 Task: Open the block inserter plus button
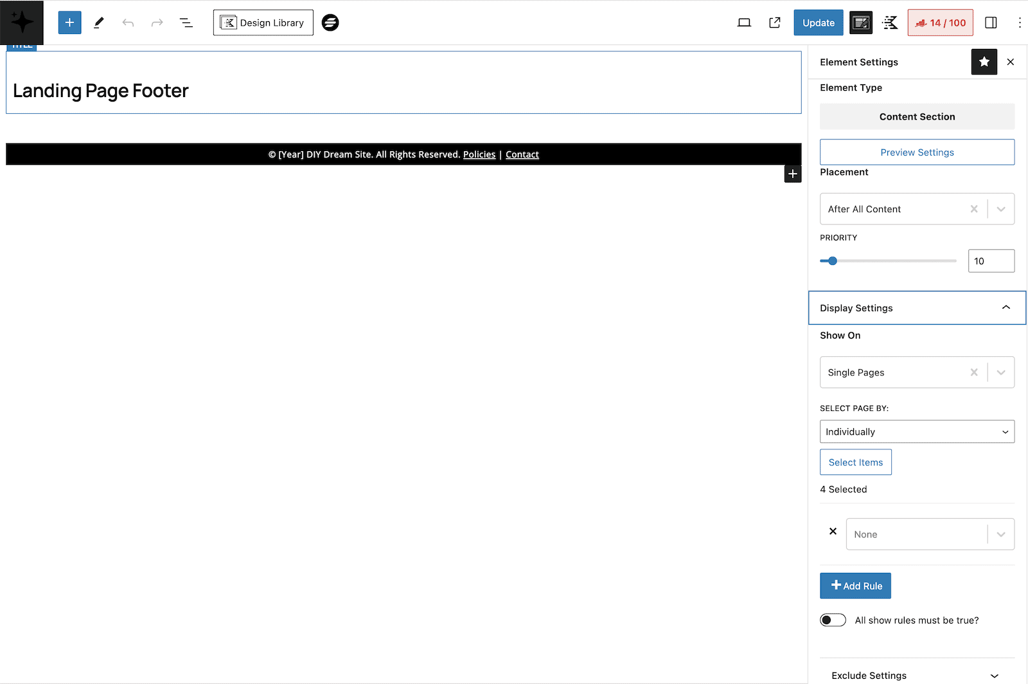[69, 22]
